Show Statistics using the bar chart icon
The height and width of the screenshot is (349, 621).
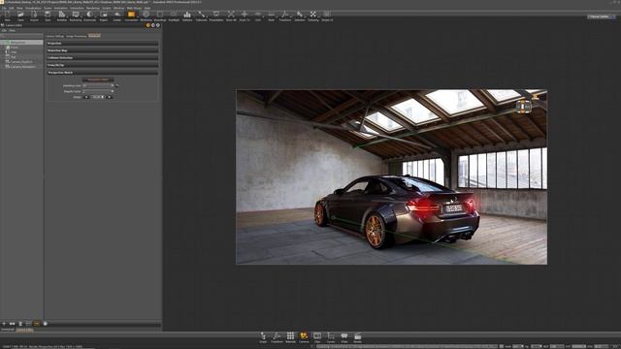click(187, 16)
